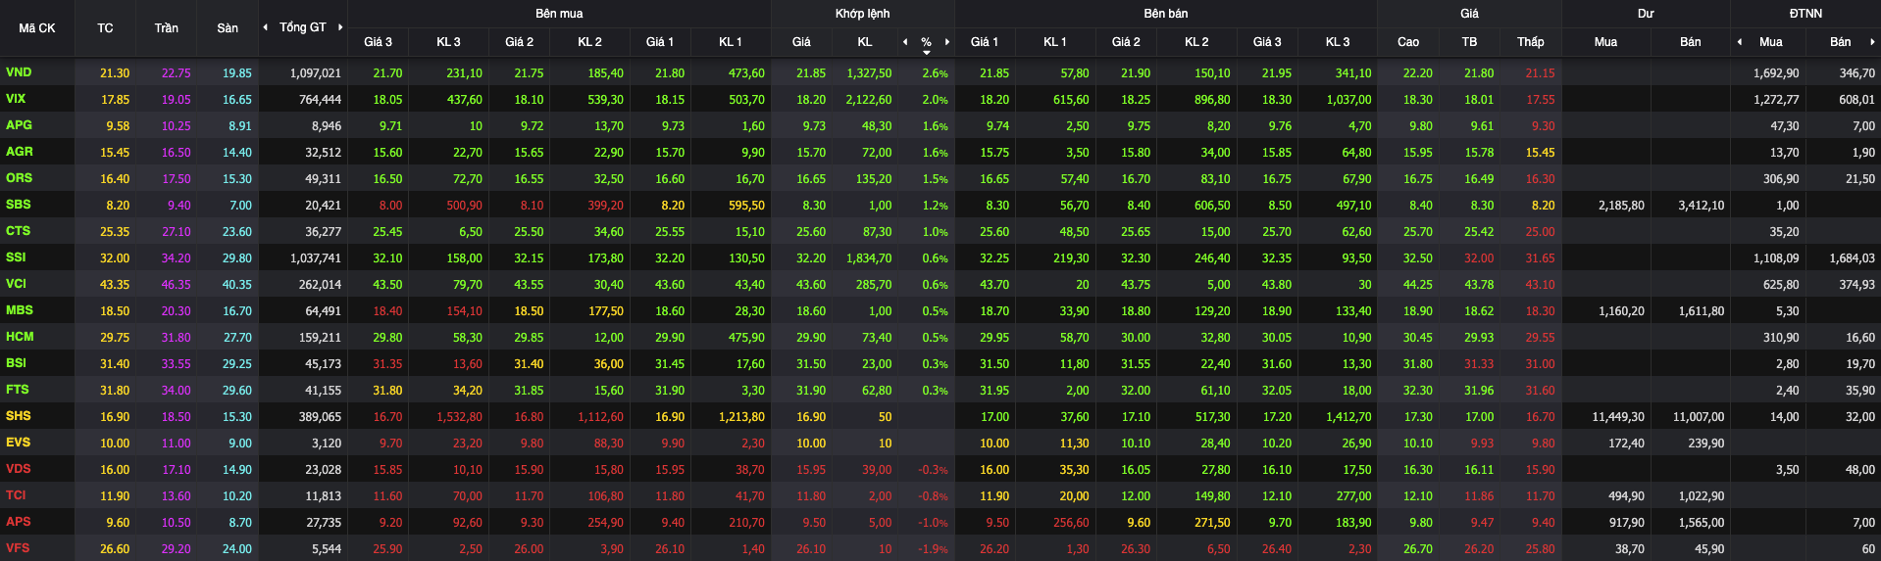Click the Thấp column header
1881x561 pixels.
[1531, 42]
